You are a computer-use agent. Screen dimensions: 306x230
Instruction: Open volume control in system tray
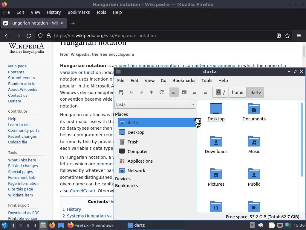(261, 225)
